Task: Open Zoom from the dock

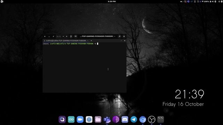Action: [x=80, y=119]
